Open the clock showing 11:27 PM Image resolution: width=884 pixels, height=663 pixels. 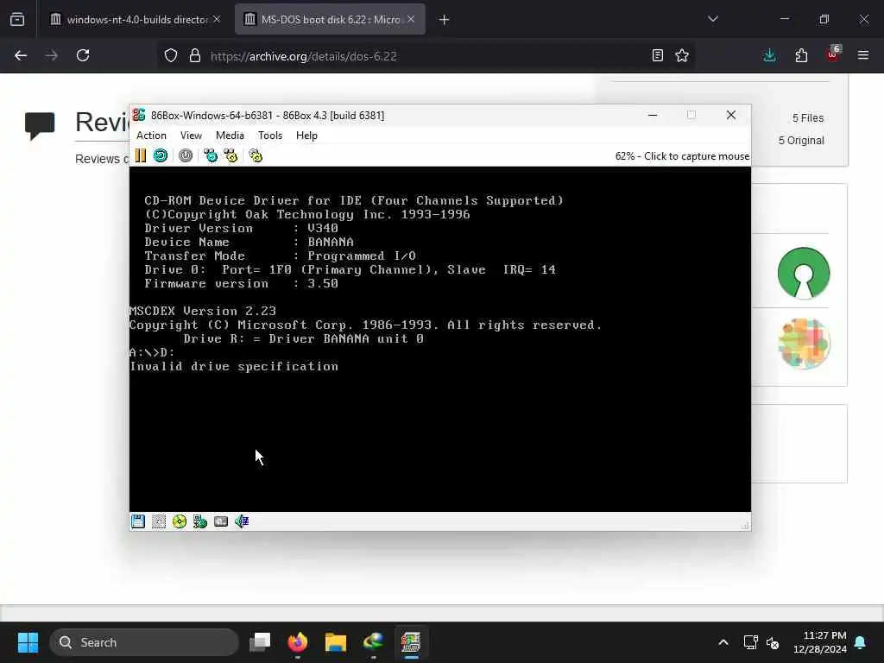[x=820, y=642]
